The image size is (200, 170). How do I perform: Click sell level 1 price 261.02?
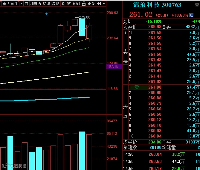155,81
